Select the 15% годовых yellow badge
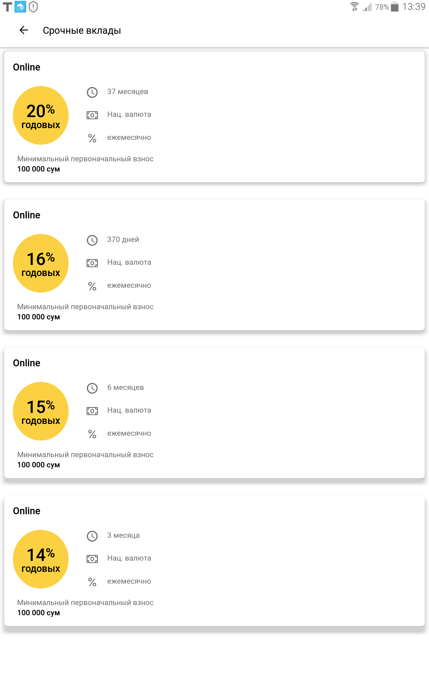Screen dimensions: 429x686 click(41, 411)
